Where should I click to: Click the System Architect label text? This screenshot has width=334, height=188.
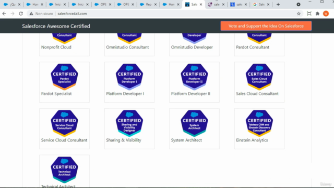(x=186, y=140)
